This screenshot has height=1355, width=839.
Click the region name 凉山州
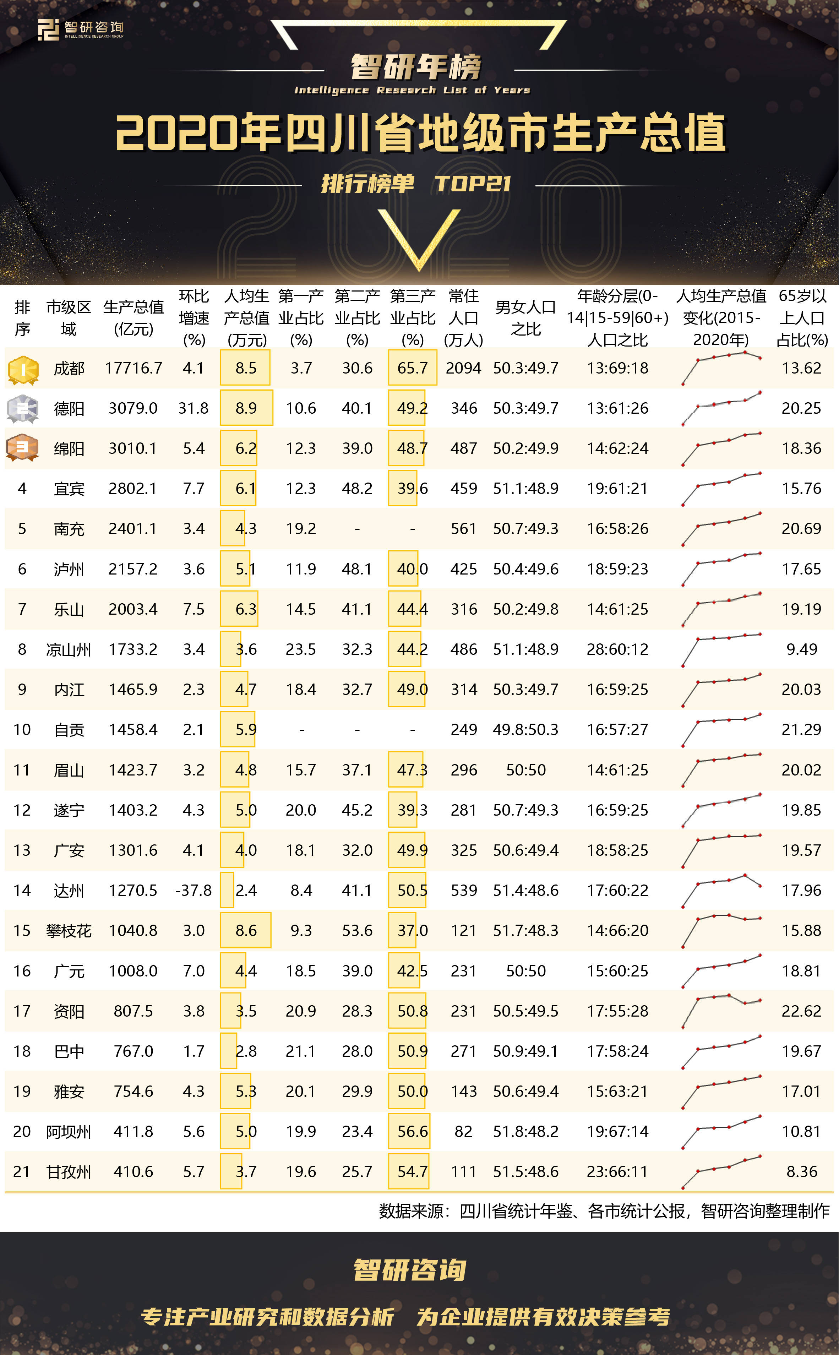tap(68, 649)
